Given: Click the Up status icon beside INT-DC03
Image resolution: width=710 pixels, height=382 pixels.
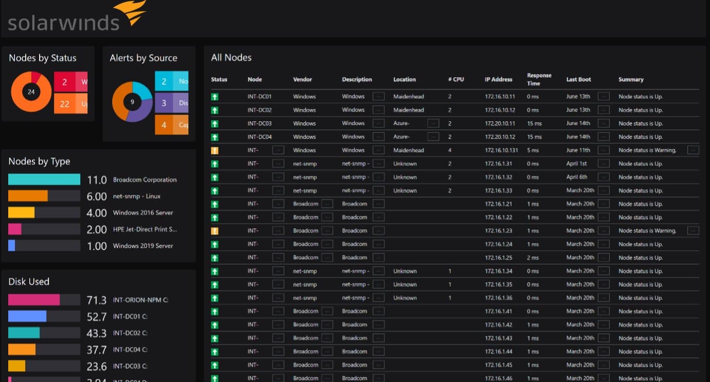Looking at the screenshot, I should 215,123.
